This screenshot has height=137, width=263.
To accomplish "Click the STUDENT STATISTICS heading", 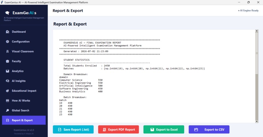I will pyautogui.click(x=76, y=60).
